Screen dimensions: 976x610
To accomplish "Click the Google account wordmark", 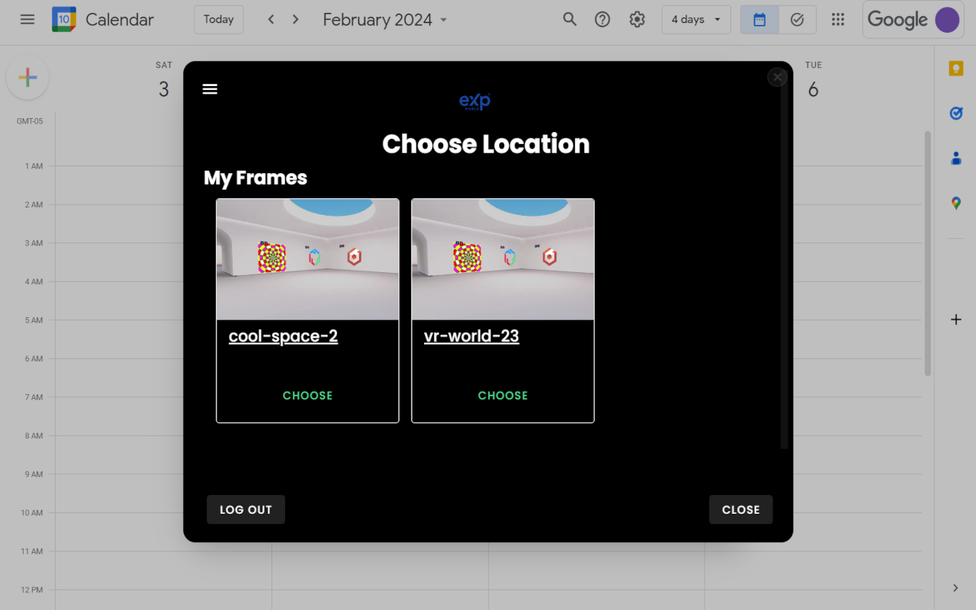I will point(897,20).
